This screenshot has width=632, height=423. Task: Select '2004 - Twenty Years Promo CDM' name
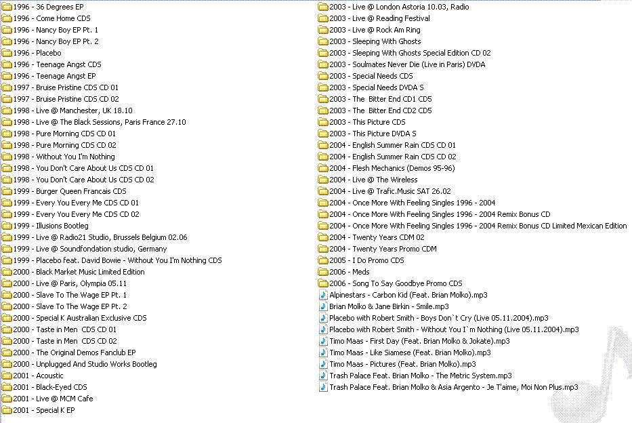[x=383, y=249]
